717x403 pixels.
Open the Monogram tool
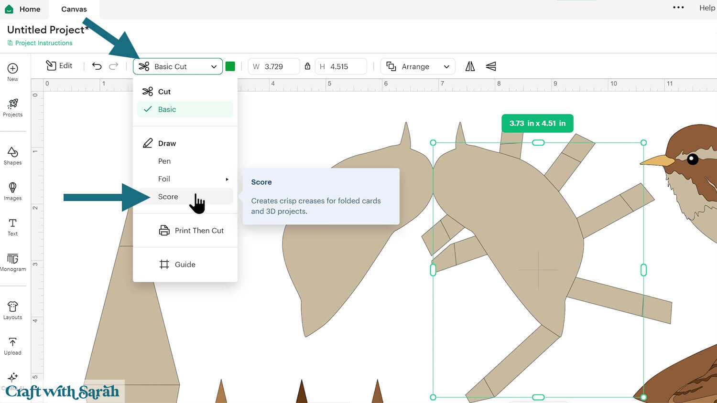(x=13, y=262)
